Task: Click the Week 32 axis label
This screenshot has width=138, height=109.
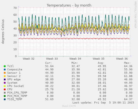Action: [x=29, y=59]
